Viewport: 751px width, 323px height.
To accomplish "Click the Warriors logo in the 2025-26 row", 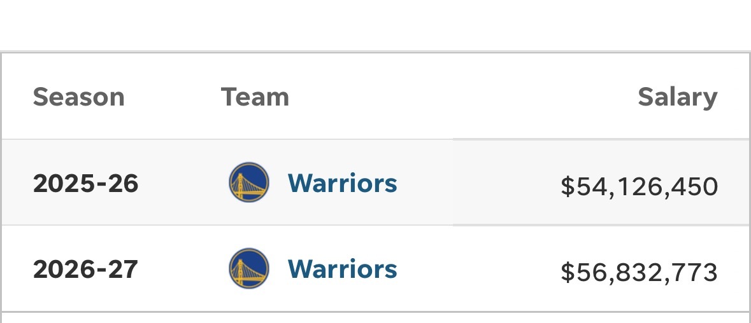I will click(248, 182).
